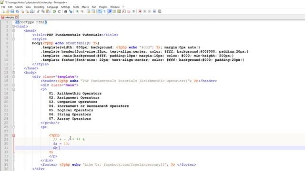This screenshot has height=171, width=305.
Task: Start macro recording with the red dot
Action: (140, 11)
